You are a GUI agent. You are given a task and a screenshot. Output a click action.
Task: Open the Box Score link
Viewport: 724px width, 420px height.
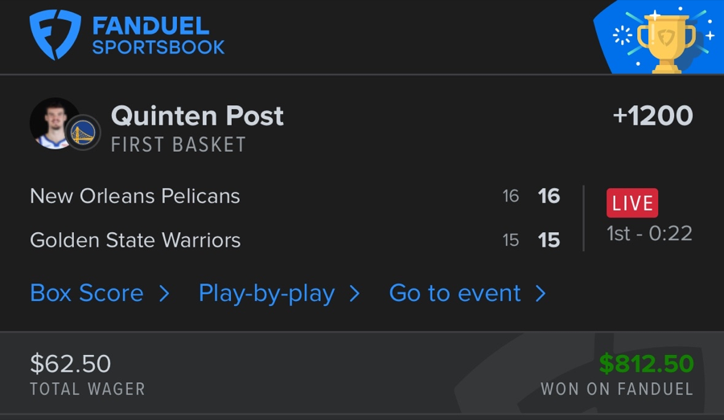pos(87,294)
